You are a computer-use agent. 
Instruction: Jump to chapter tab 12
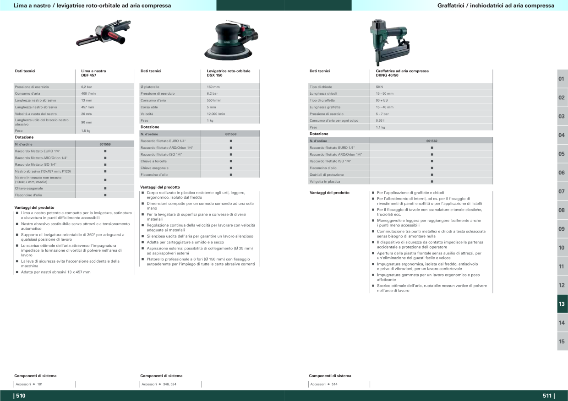563,285
